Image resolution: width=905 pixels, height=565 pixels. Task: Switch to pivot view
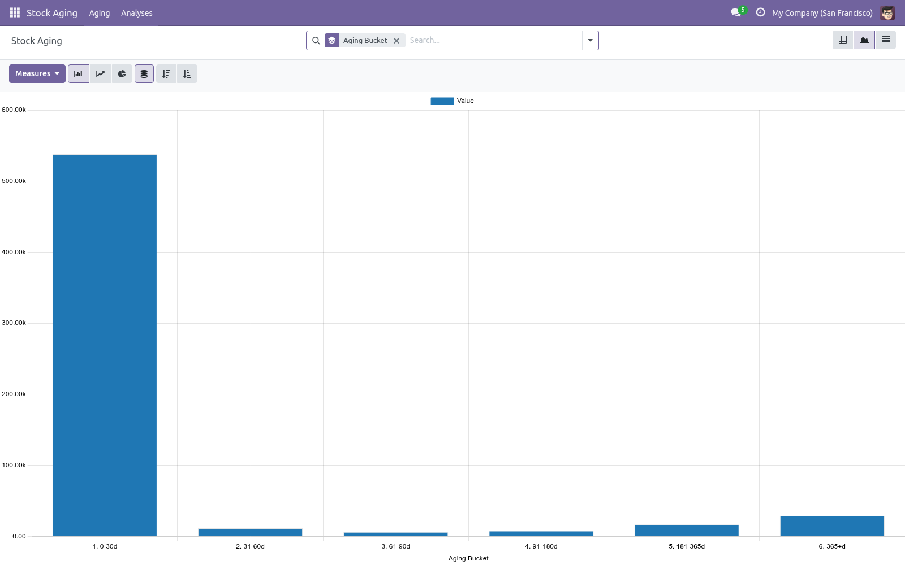click(843, 40)
